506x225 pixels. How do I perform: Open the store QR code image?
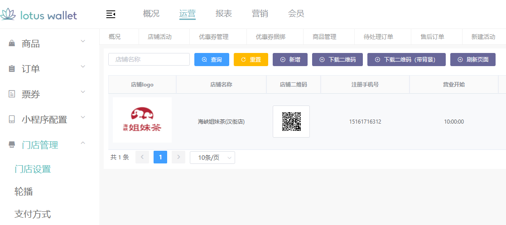291,121
